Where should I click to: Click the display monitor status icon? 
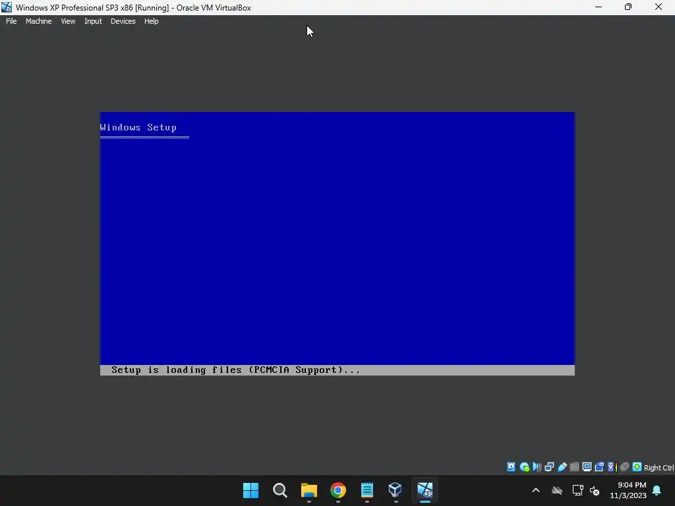[587, 467]
